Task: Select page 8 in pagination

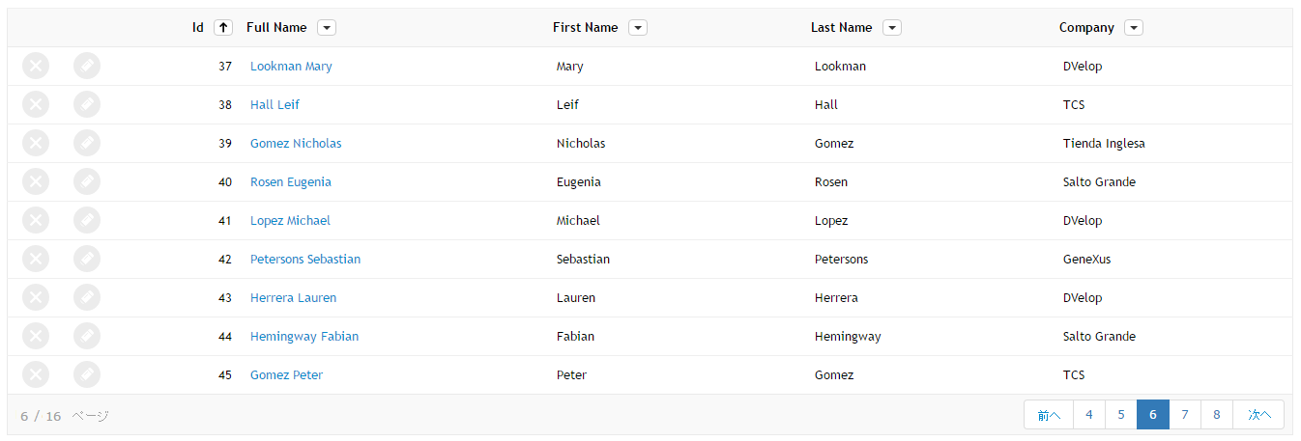Action: point(1217,414)
